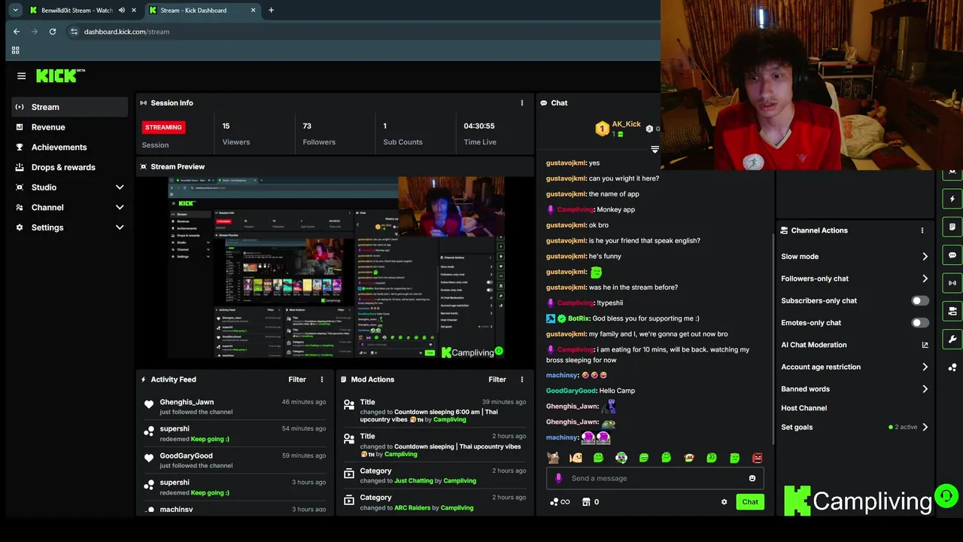Image resolution: width=963 pixels, height=542 pixels.
Task: Filter the Mod Actions list
Action: [497, 379]
